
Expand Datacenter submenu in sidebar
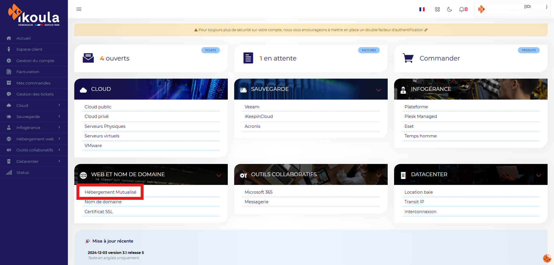pyautogui.click(x=59, y=161)
